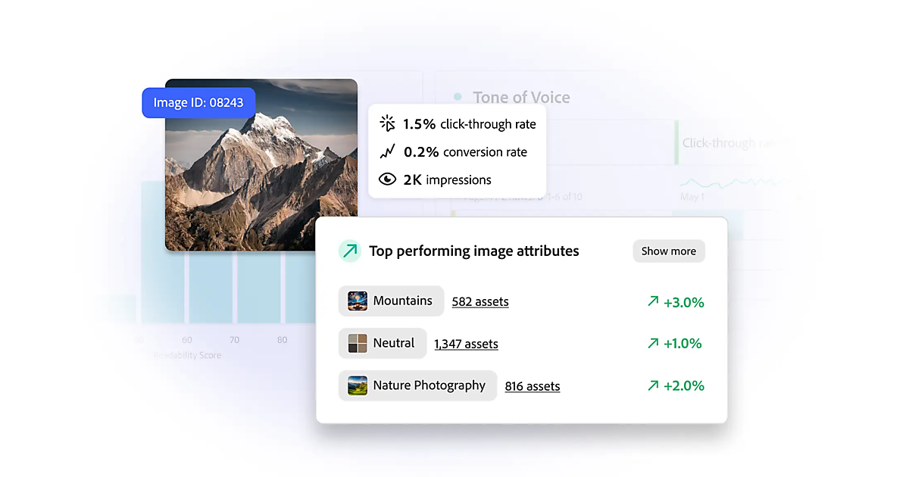Viewport: 909px width, 477px height.
Task: Click the cursor icon beside click-through rate
Action: [387, 123]
